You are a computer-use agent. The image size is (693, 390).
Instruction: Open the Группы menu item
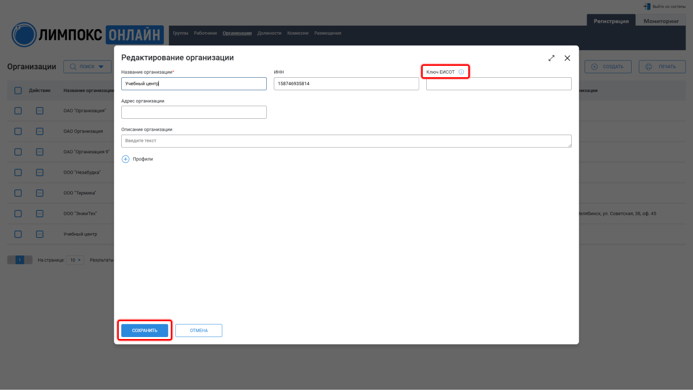point(181,33)
